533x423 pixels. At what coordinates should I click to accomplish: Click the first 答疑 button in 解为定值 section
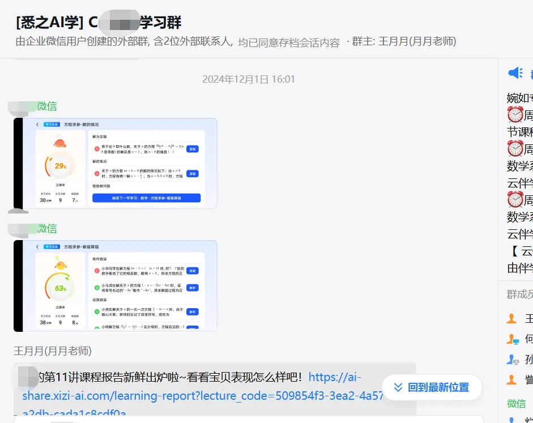tap(193, 149)
